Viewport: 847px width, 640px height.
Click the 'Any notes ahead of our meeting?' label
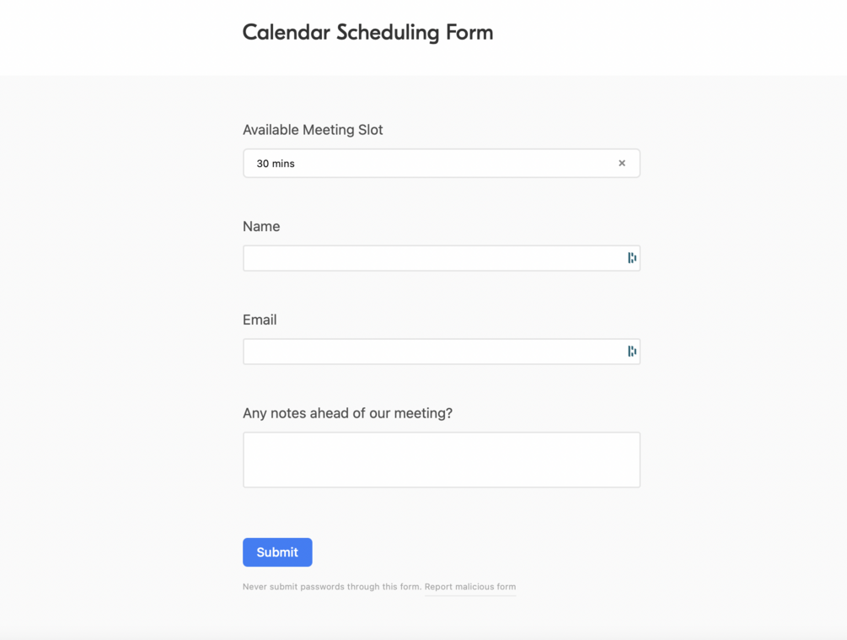coord(347,413)
